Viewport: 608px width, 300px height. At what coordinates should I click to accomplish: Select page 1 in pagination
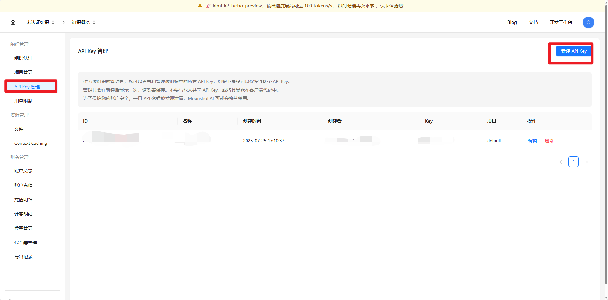573,162
